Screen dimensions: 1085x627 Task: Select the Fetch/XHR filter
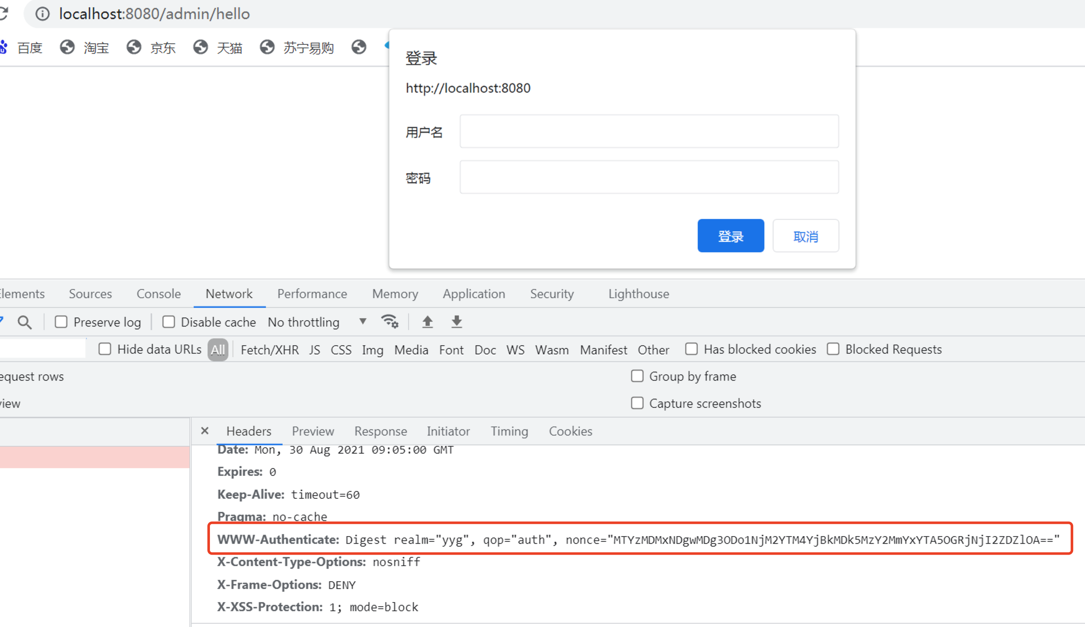coord(270,349)
